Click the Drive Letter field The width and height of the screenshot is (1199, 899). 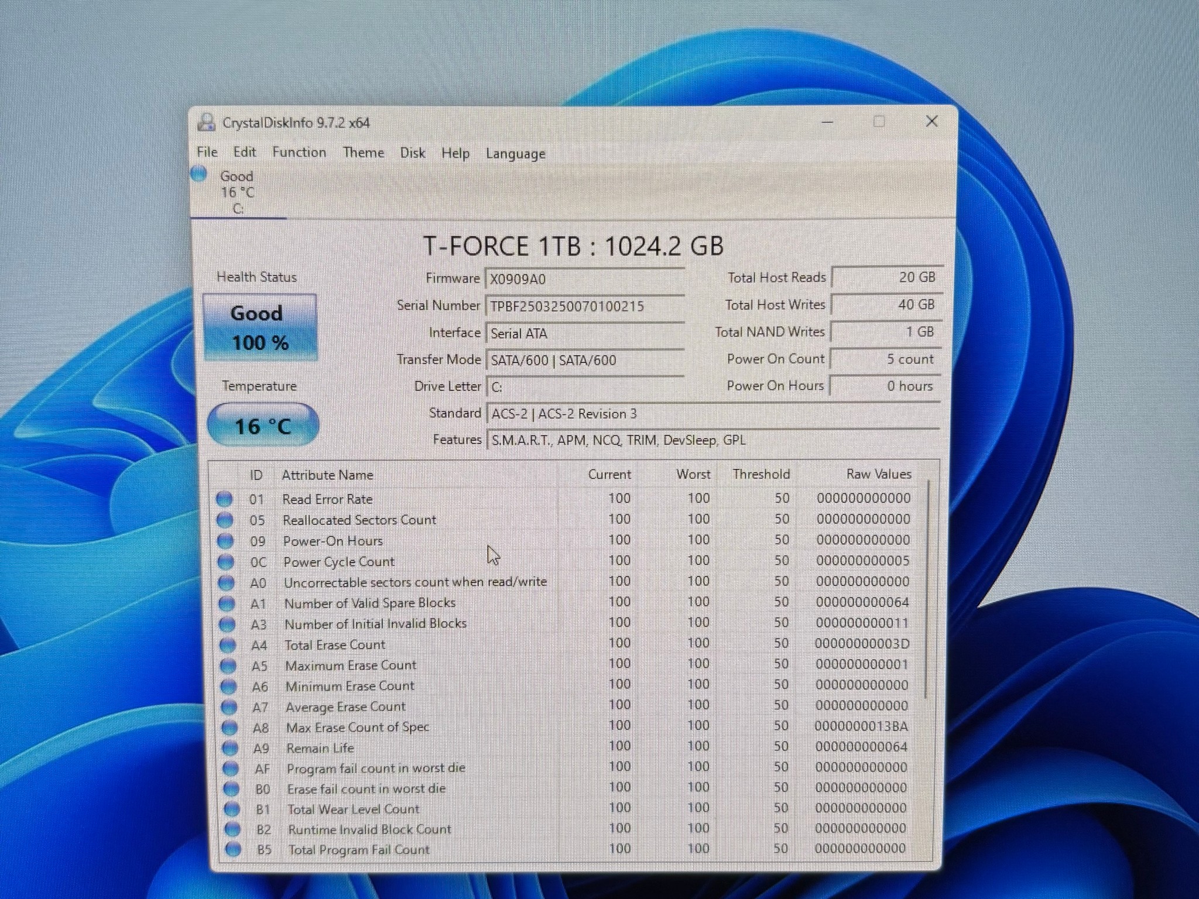pyautogui.click(x=585, y=387)
